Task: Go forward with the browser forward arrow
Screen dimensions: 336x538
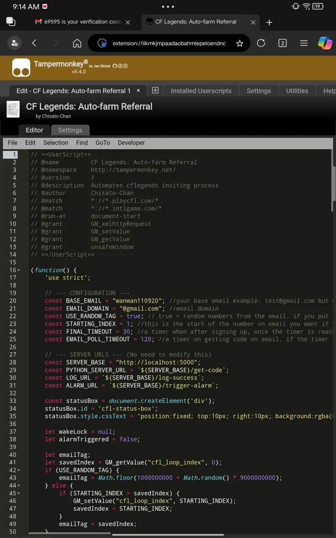Action: (x=56, y=43)
